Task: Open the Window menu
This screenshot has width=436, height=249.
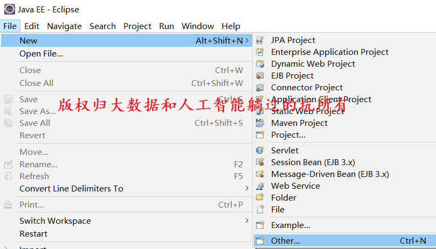Action: click(x=198, y=26)
